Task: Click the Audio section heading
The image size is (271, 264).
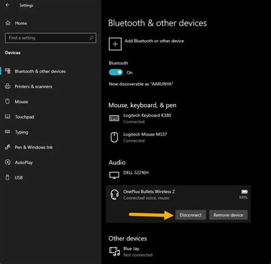Action: coord(117,163)
